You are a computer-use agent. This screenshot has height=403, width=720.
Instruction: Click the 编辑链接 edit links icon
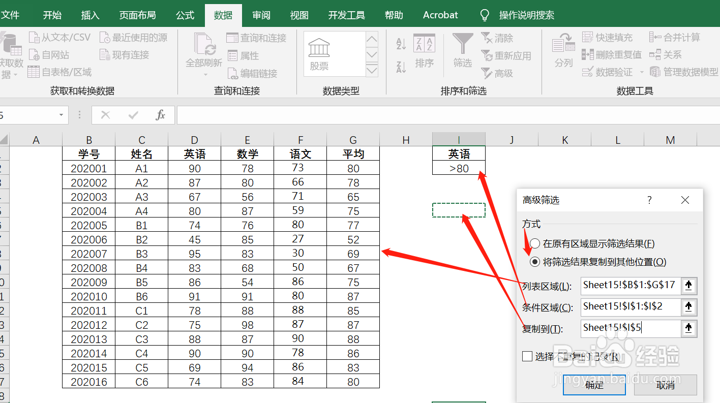click(x=232, y=74)
